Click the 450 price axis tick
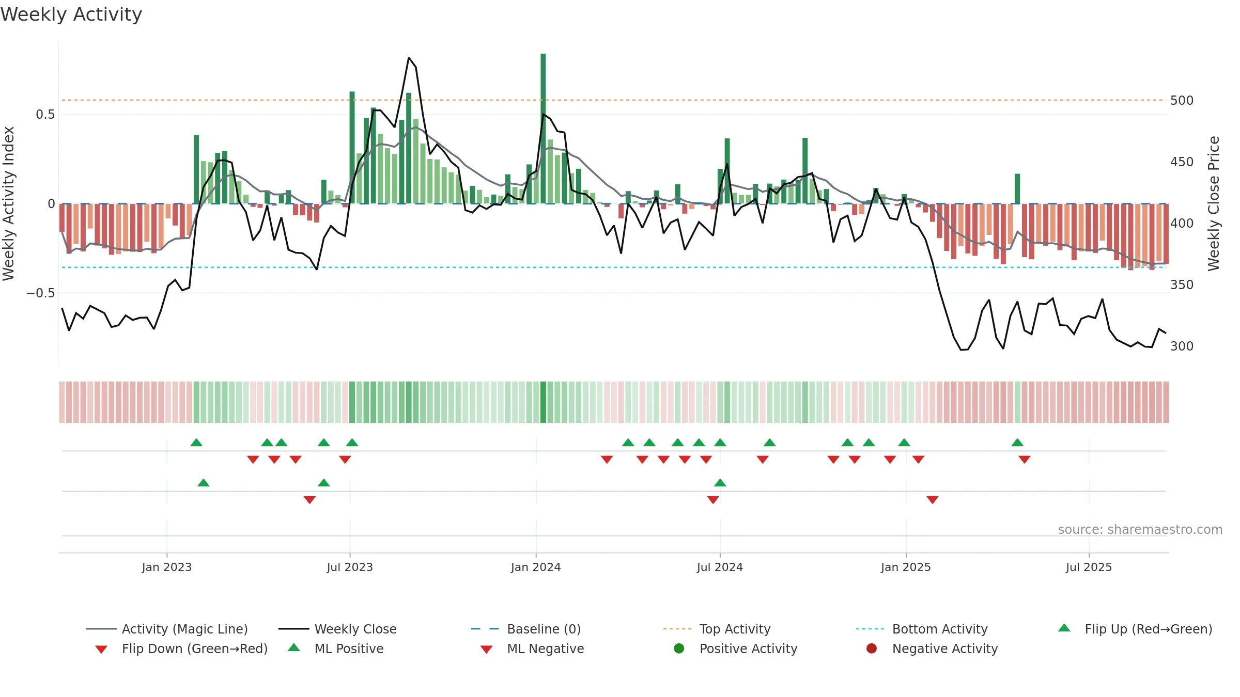This screenshot has width=1240, height=697. pos(1182,162)
